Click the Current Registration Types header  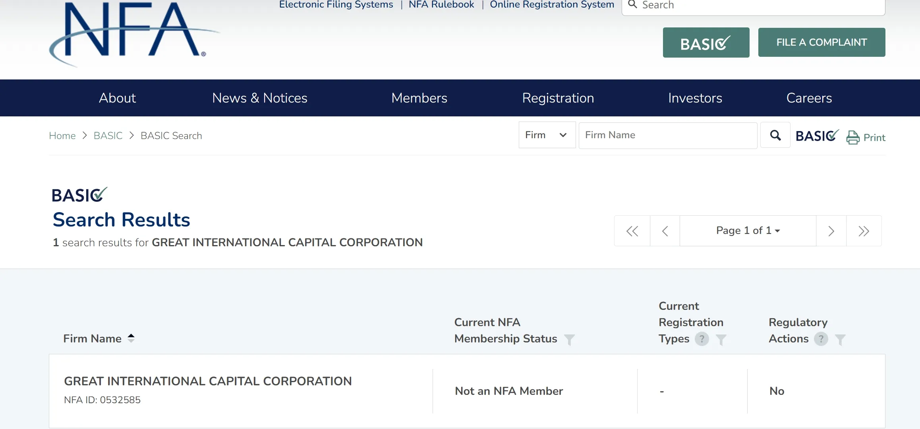(691, 322)
